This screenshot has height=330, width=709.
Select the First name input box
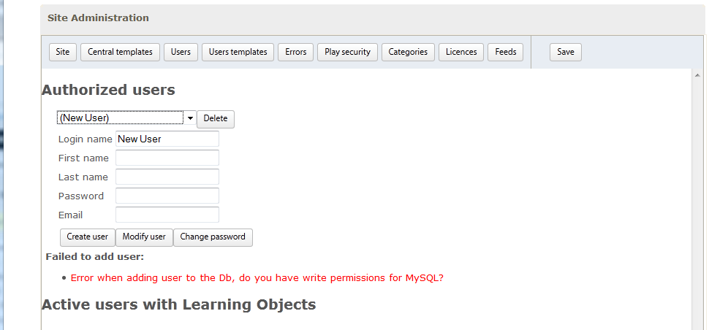pos(167,158)
